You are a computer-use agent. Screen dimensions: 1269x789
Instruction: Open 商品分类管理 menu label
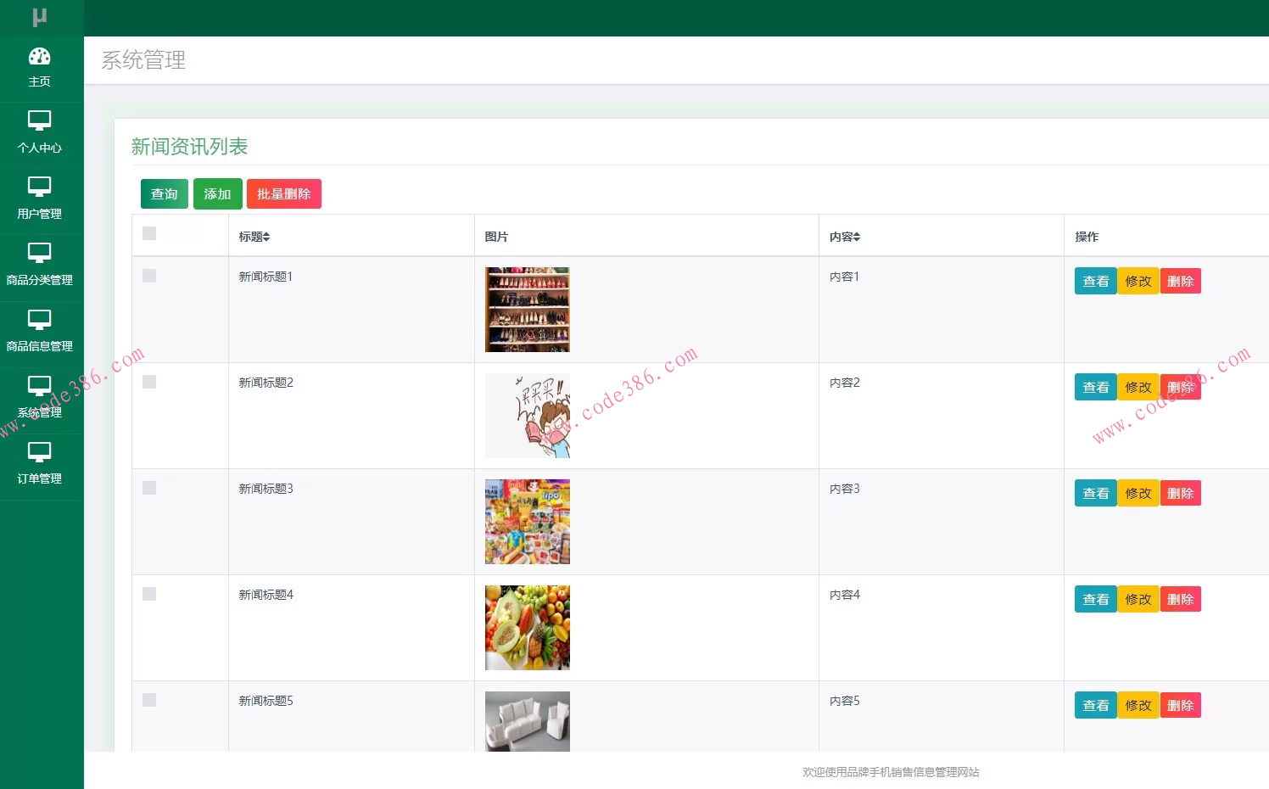click(x=40, y=280)
